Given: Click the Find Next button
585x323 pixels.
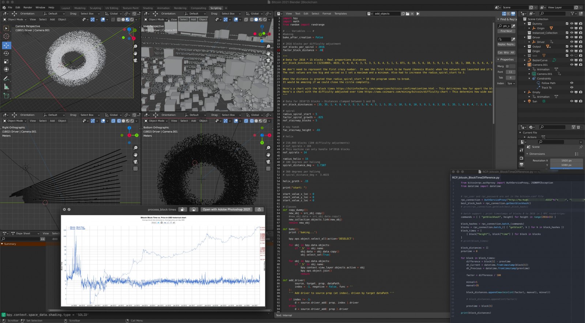Looking at the screenshot, I should click(506, 31).
